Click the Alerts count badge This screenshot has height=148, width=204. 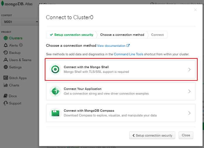coord(21,45)
